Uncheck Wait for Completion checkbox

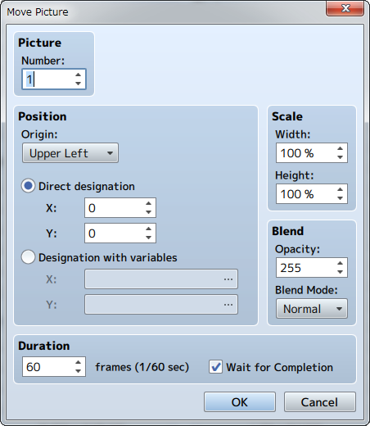coord(215,367)
